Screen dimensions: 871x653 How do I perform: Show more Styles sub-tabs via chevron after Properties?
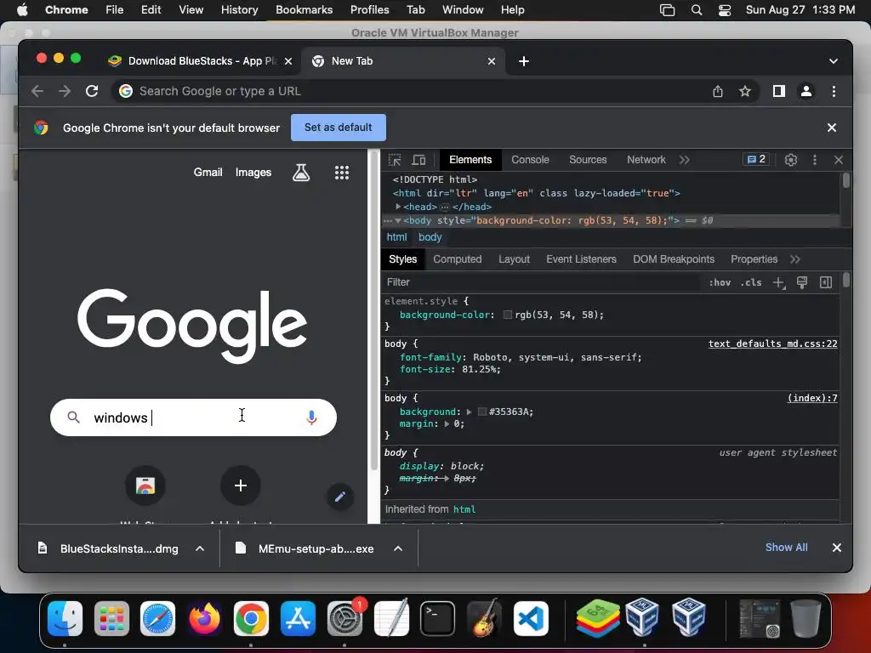pyautogui.click(x=795, y=259)
